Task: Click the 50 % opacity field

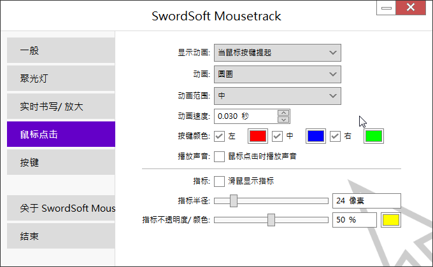Action: [355, 220]
